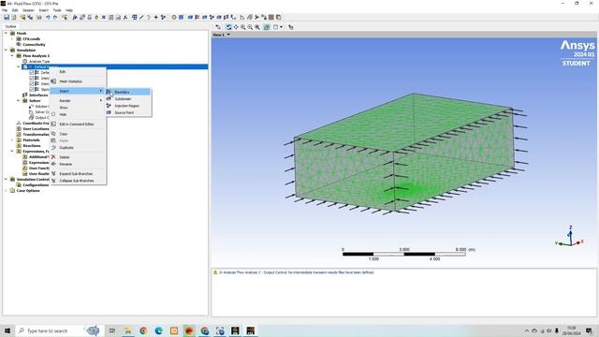Viewport: 599px width, 337px height.
Task: Click the Analysis Type clock icon
Action: (25, 61)
